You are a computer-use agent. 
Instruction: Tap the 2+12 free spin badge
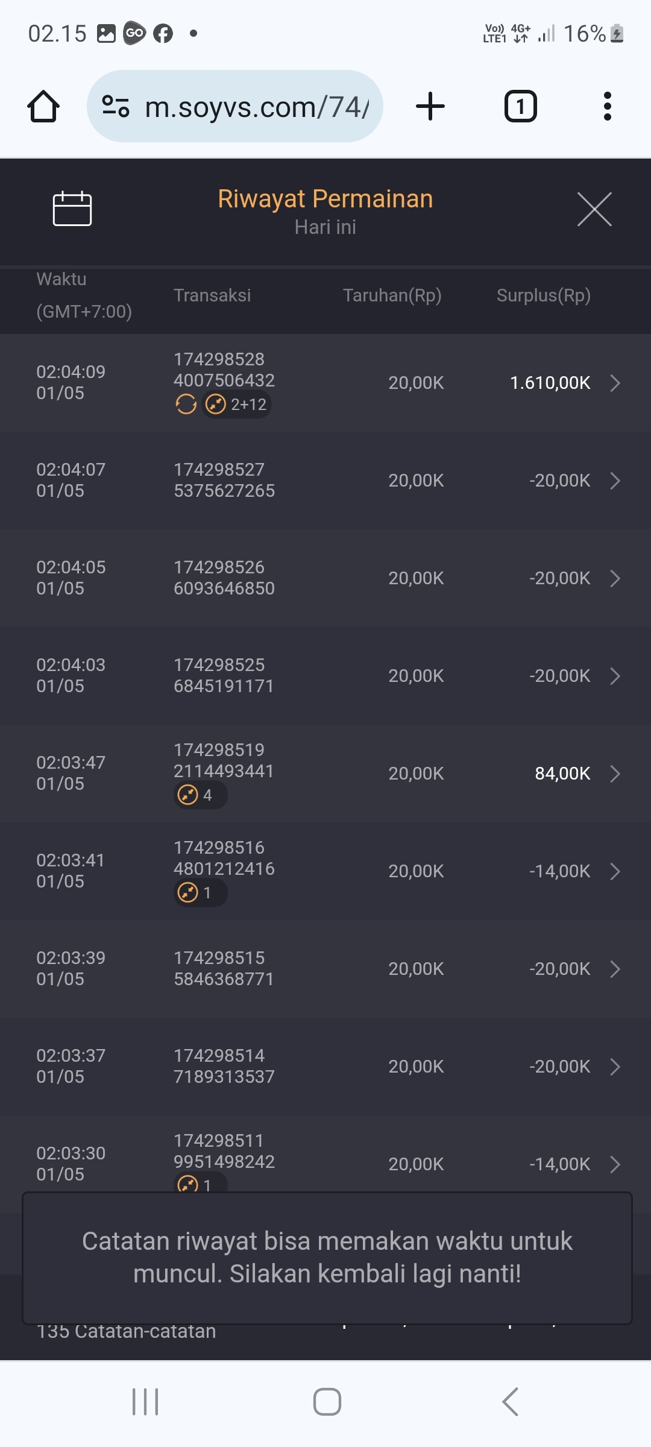pyautogui.click(x=237, y=404)
